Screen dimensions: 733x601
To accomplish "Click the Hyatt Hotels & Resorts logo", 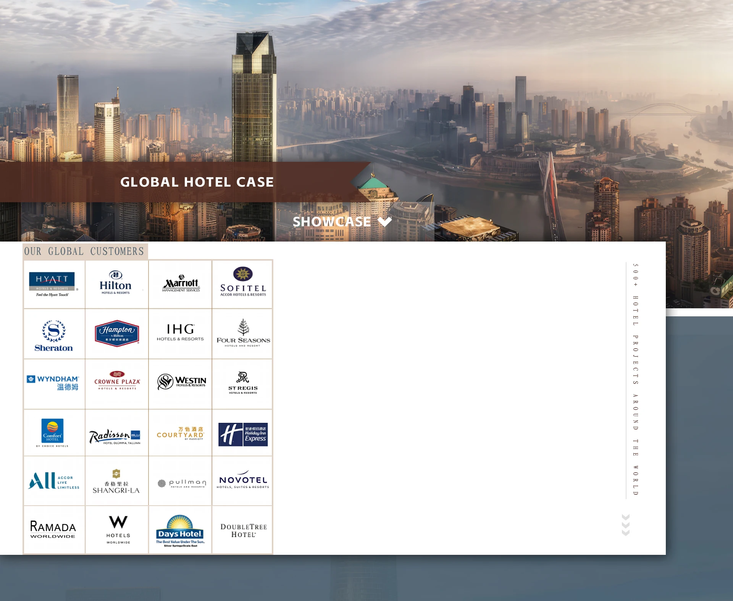I will (53, 284).
